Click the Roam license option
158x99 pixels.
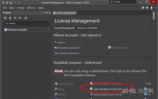(61, 89)
